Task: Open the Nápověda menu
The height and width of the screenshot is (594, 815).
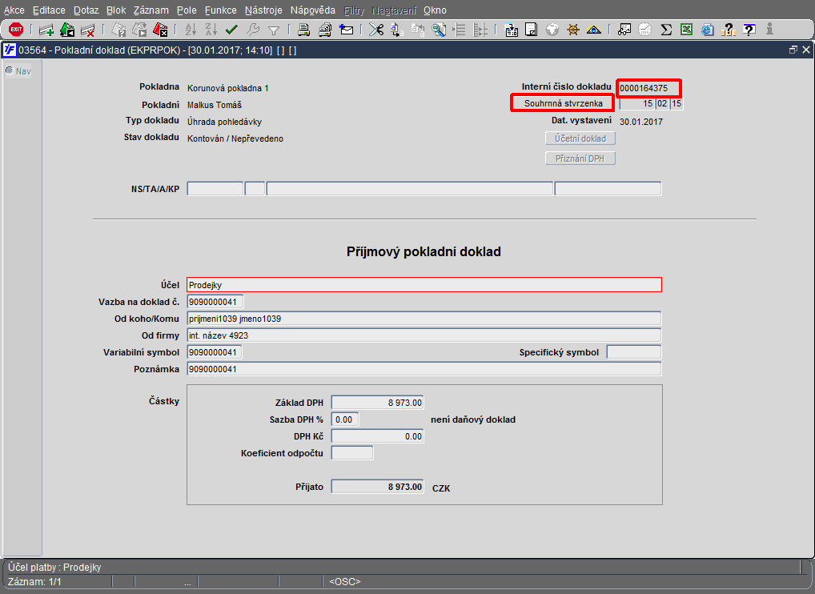Action: [313, 10]
